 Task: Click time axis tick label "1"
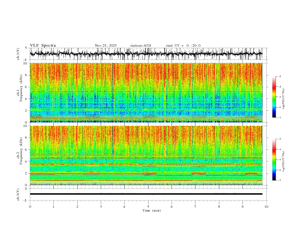tap(53, 207)
